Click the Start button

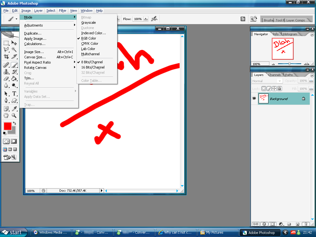13,232
